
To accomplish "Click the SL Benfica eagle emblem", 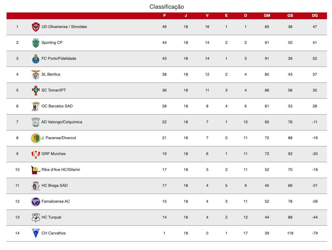I will click(x=36, y=74).
